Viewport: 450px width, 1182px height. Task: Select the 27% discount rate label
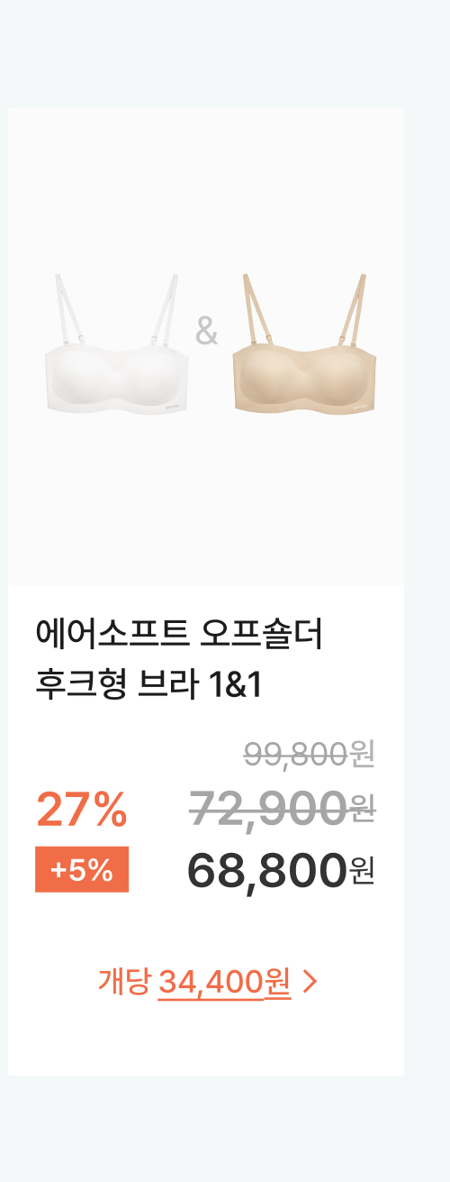tap(81, 809)
